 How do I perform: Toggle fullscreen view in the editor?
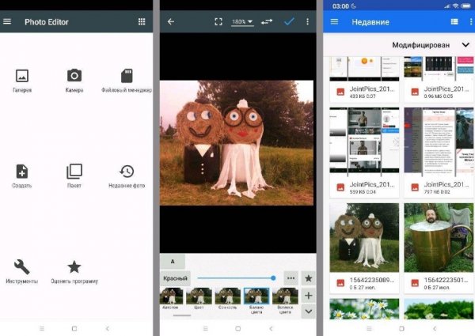click(x=218, y=21)
